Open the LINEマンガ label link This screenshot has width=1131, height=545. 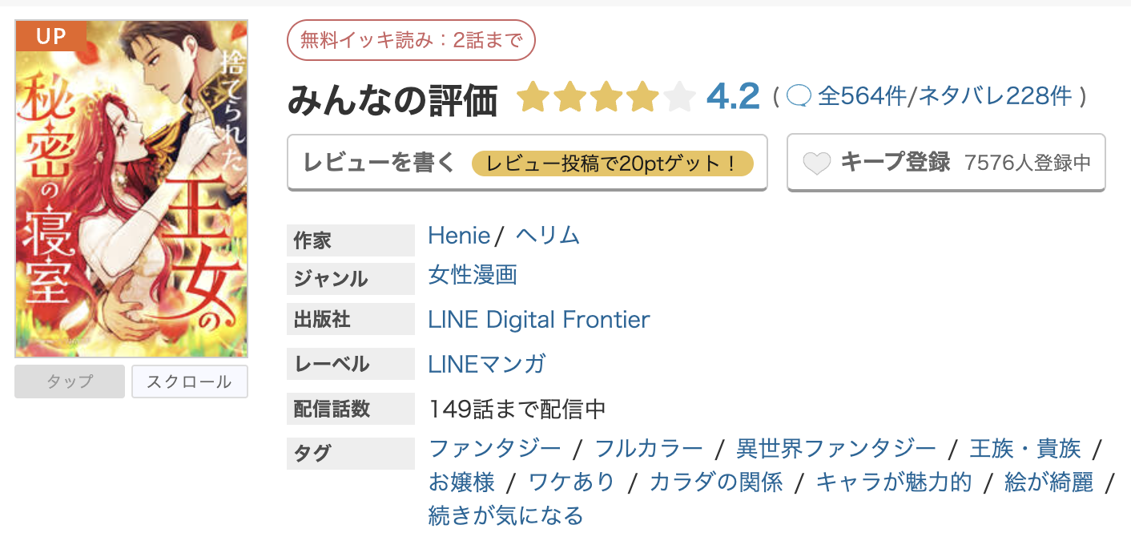click(x=486, y=364)
